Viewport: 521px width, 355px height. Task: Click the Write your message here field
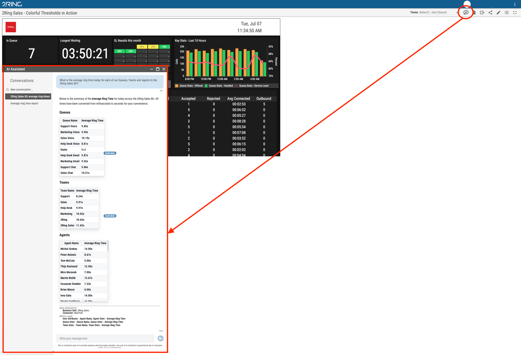(105, 339)
